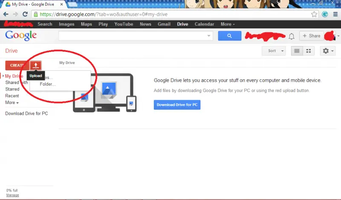Open News in the Google bar
The height and width of the screenshot is (200, 341).
click(145, 24)
